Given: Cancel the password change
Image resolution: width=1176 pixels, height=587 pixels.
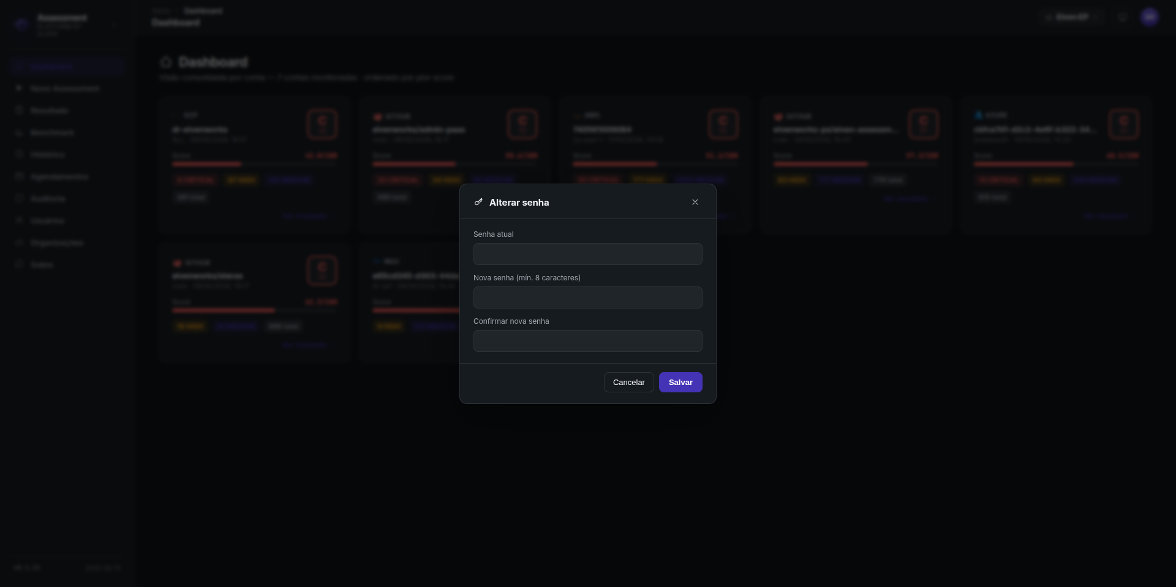Looking at the screenshot, I should pos(629,383).
